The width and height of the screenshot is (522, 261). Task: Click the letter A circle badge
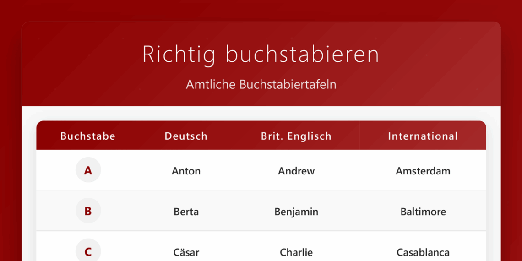(x=88, y=170)
